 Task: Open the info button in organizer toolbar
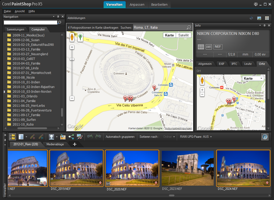265,137
